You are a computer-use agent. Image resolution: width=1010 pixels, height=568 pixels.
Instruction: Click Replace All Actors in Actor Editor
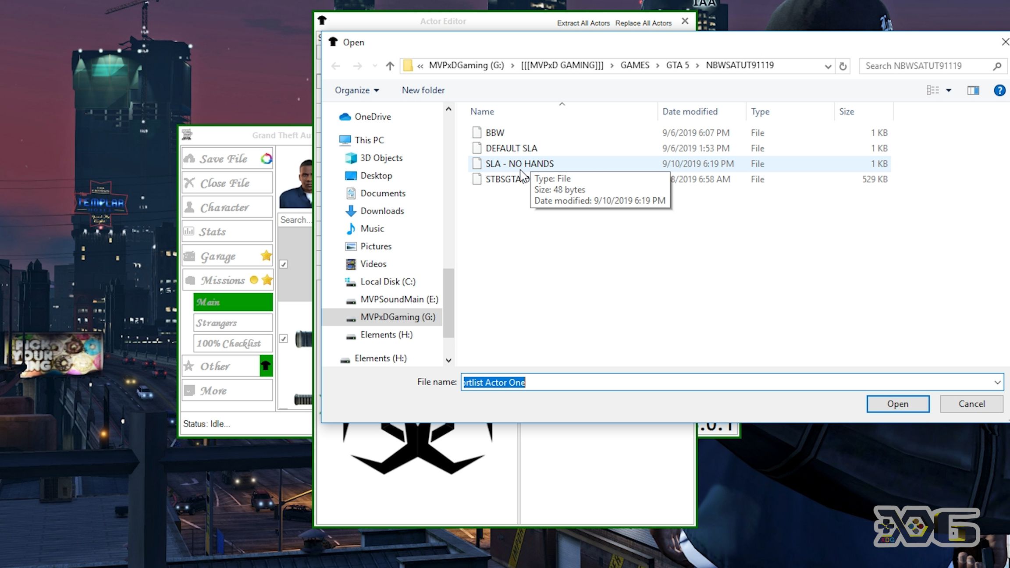point(643,23)
